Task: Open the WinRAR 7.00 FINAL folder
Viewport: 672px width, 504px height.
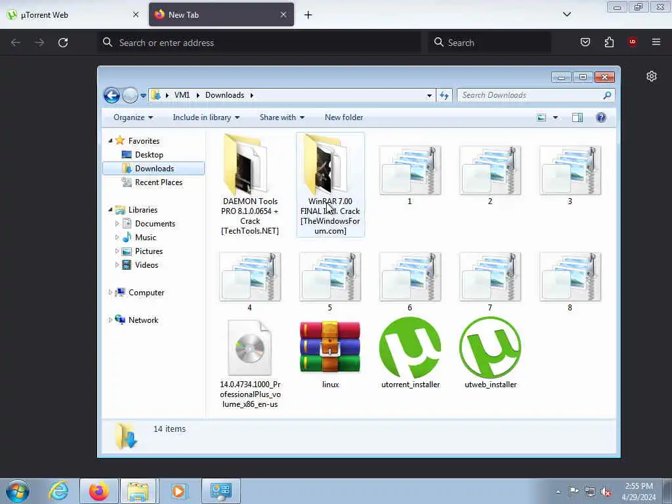Action: tap(330, 184)
